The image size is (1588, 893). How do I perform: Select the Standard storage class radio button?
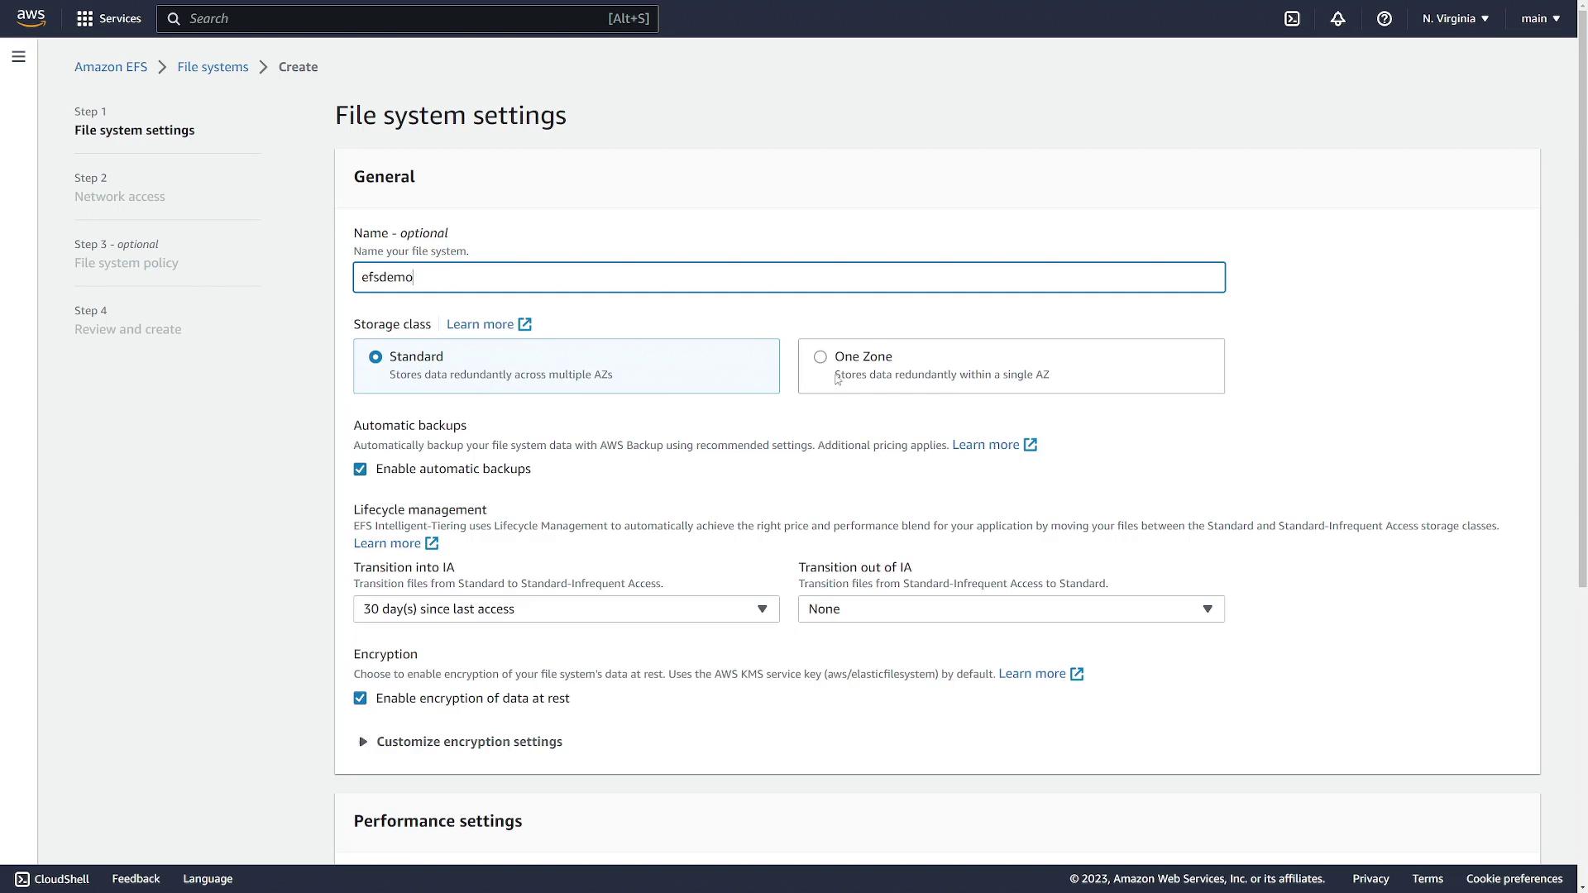pyautogui.click(x=375, y=356)
